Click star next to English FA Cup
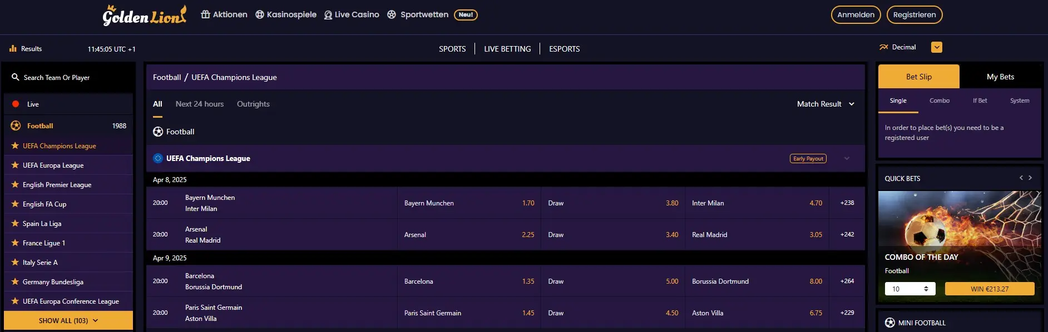1048x332 pixels. coord(15,204)
